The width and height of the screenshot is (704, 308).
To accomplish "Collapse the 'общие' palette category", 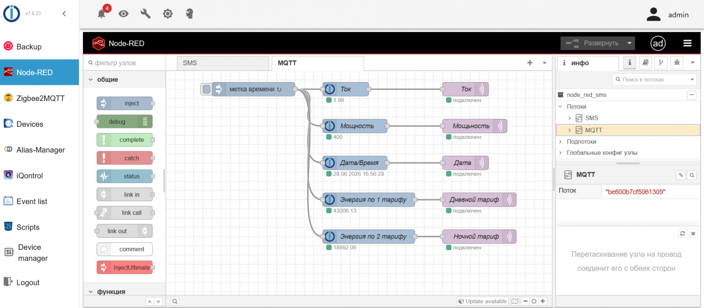I will [124, 79].
